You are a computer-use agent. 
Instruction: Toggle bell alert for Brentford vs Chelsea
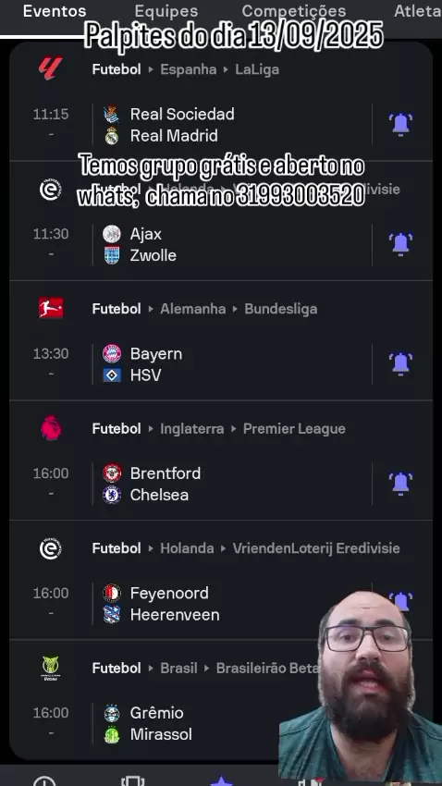point(401,484)
